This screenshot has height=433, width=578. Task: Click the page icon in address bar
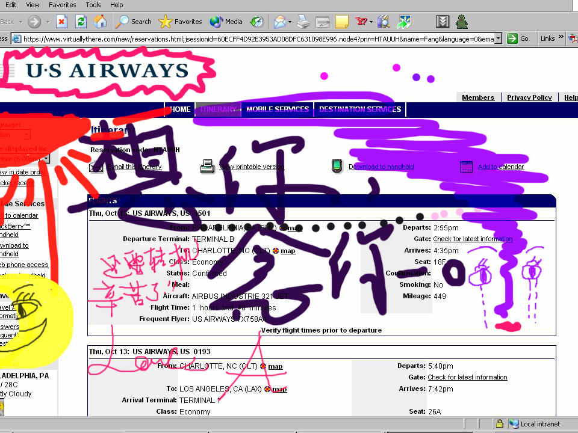pyautogui.click(x=16, y=38)
